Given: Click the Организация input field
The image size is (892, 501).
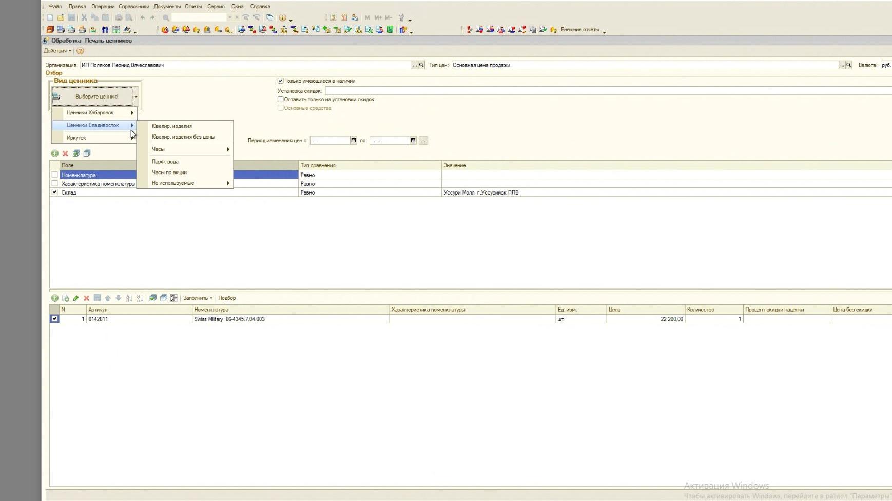Looking at the screenshot, I should pos(246,65).
